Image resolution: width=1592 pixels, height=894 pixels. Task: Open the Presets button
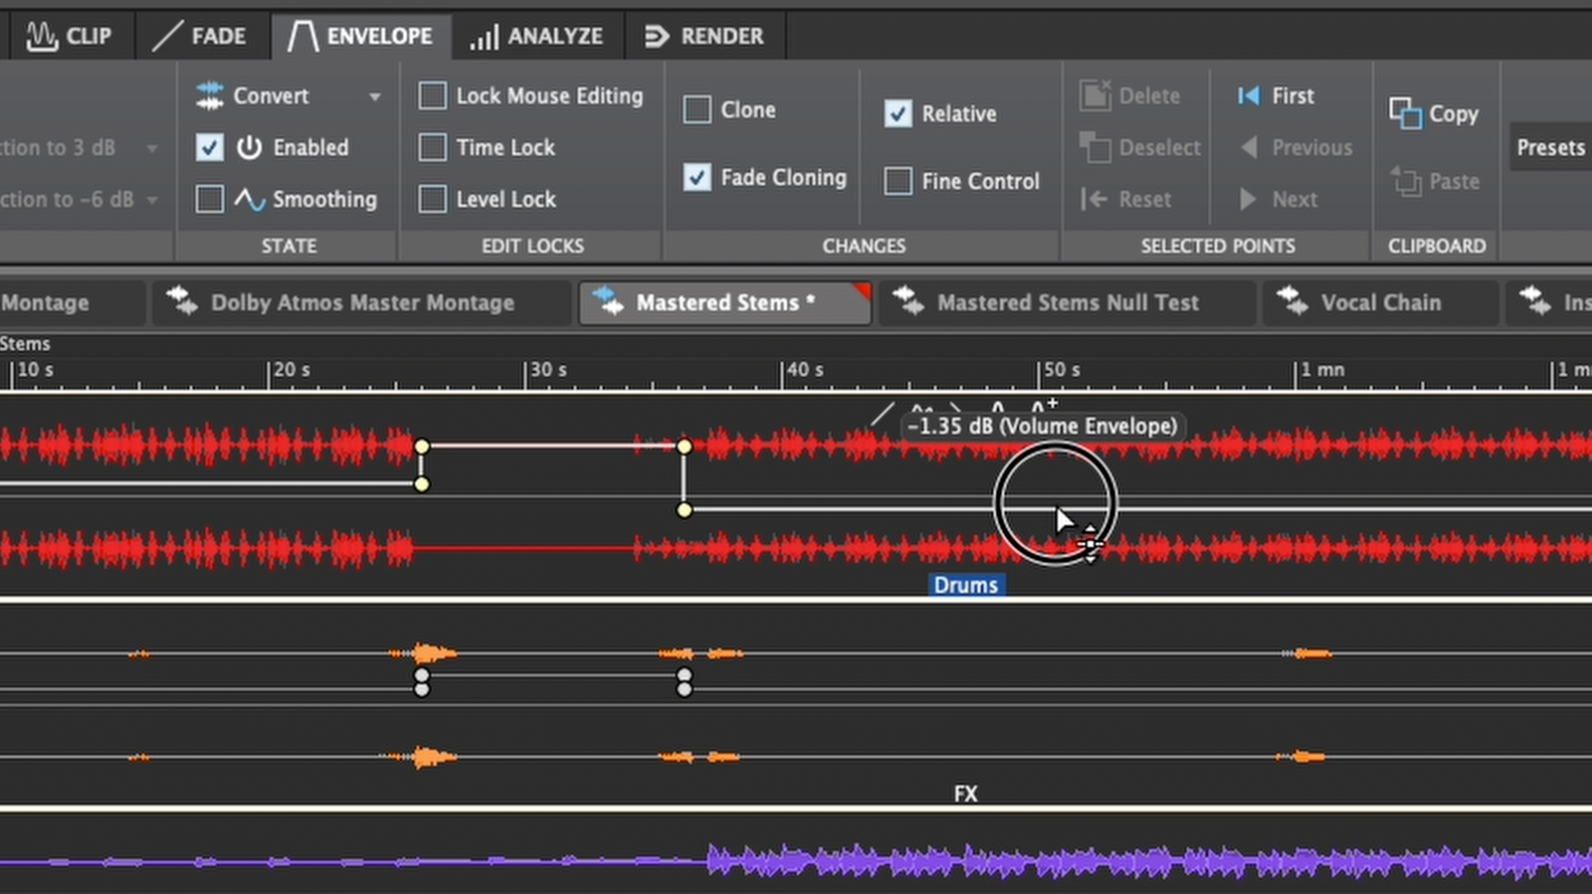click(1549, 147)
